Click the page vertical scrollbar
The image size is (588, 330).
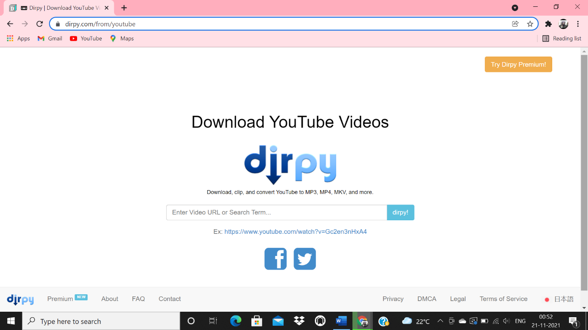pos(584,172)
